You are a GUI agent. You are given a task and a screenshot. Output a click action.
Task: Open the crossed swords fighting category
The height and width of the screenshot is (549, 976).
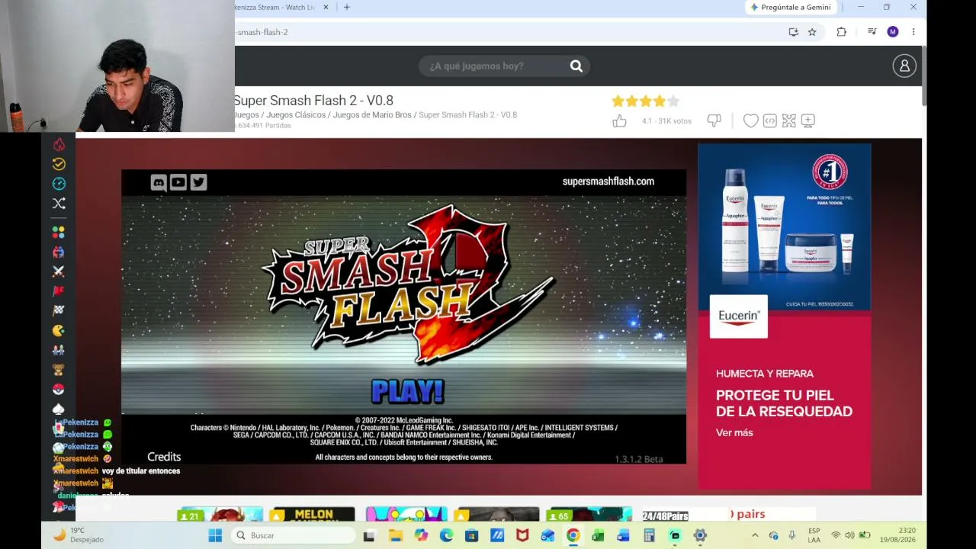point(59,271)
